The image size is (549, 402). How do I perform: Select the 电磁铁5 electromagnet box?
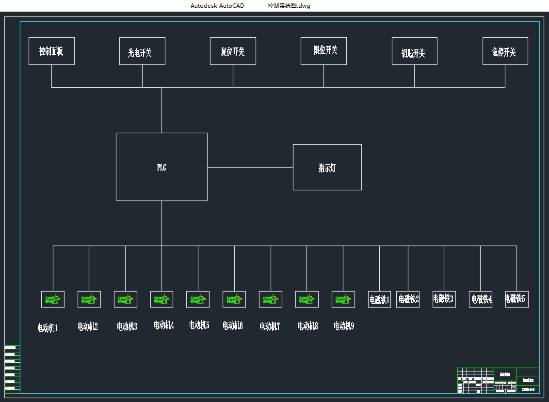[x=517, y=299]
